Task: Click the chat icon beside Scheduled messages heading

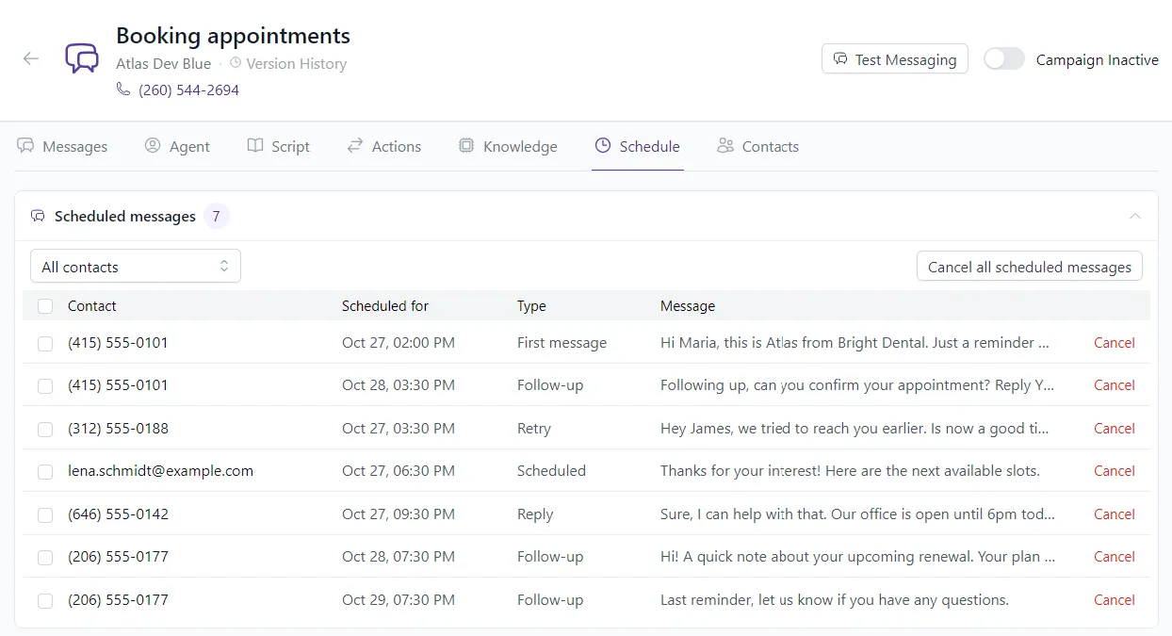Action: (38, 216)
